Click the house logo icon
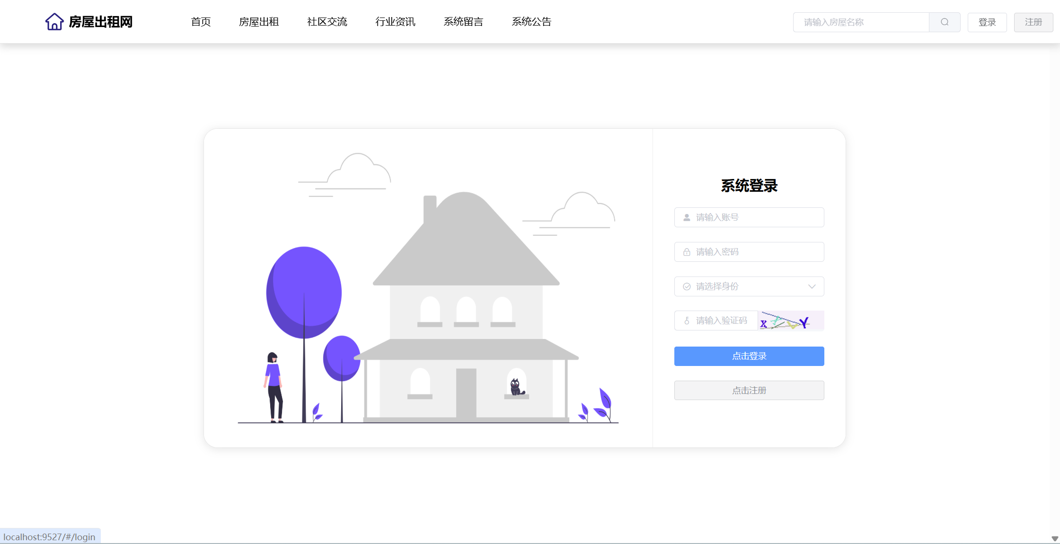 pos(54,22)
